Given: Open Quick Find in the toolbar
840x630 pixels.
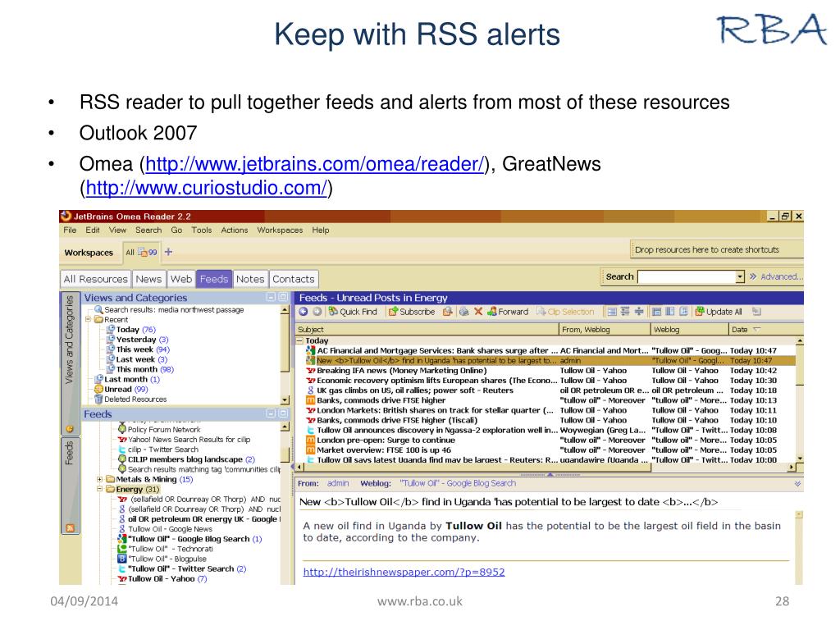Looking at the screenshot, I should [x=353, y=311].
